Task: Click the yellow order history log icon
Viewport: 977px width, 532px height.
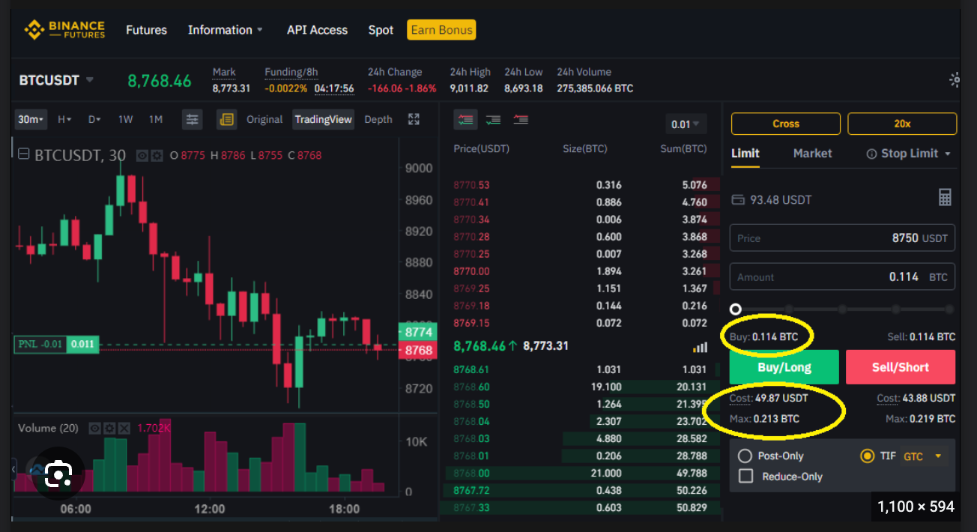Action: point(226,119)
